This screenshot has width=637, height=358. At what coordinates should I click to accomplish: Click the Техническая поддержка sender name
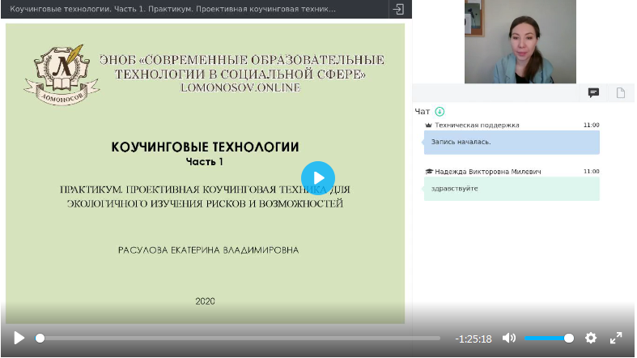(477, 126)
